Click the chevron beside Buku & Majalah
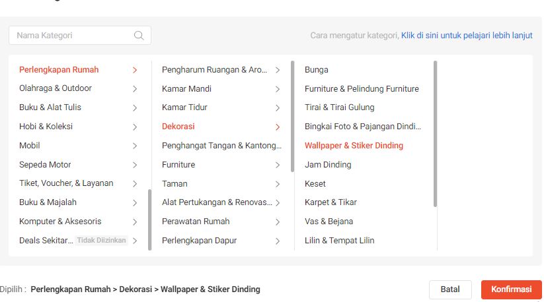The height and width of the screenshot is (302, 544). (135, 203)
